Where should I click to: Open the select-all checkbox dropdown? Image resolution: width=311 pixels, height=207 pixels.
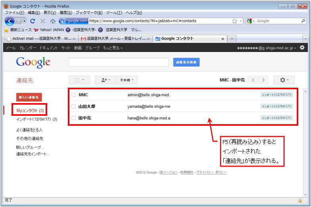[79, 80]
